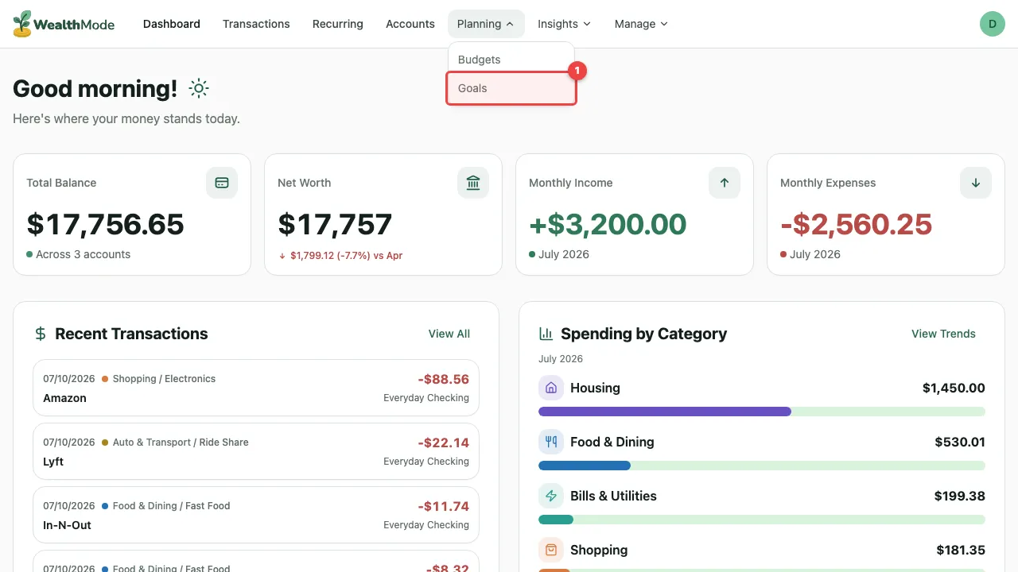Click the +$3,200.00 monthly income value
Screen dimensions: 1018x572
tap(608, 224)
